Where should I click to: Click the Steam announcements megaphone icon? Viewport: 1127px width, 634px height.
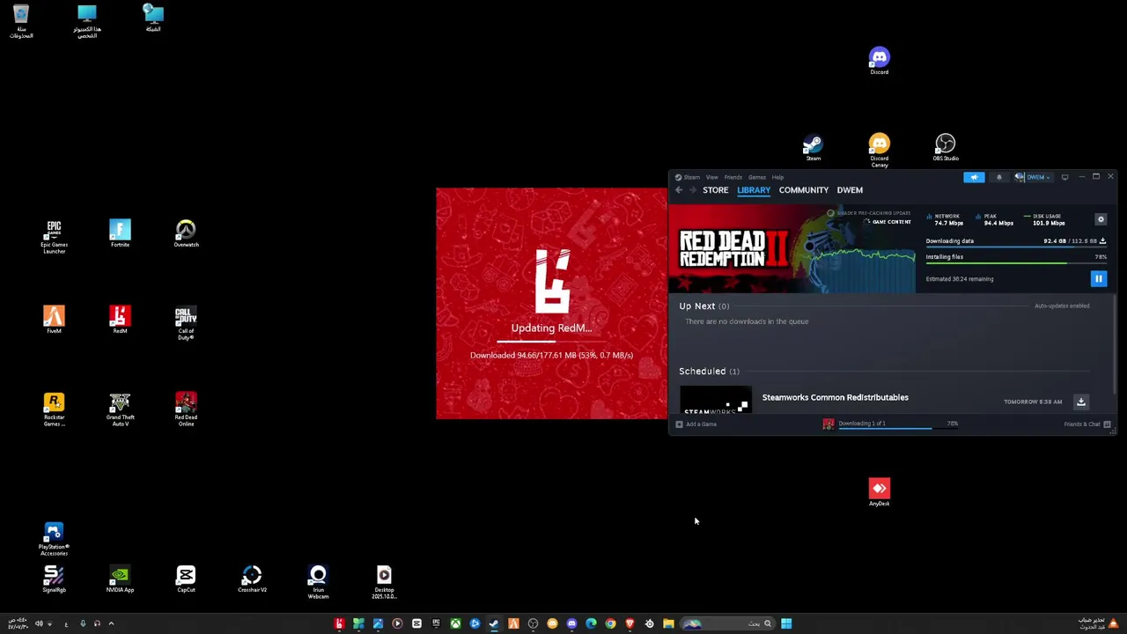974,177
